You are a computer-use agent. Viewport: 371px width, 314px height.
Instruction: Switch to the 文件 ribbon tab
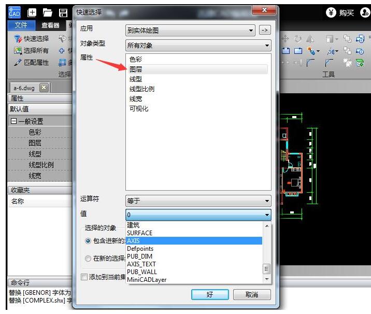click(x=21, y=25)
